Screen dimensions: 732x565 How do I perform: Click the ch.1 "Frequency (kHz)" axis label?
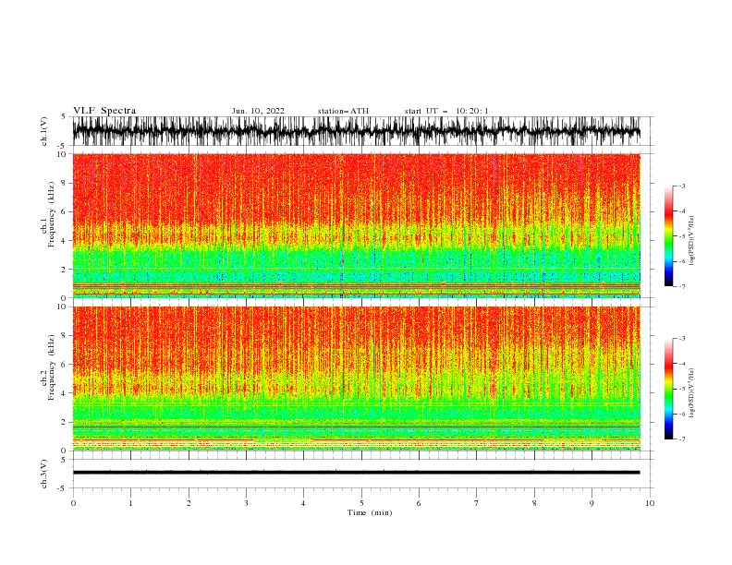click(52, 215)
